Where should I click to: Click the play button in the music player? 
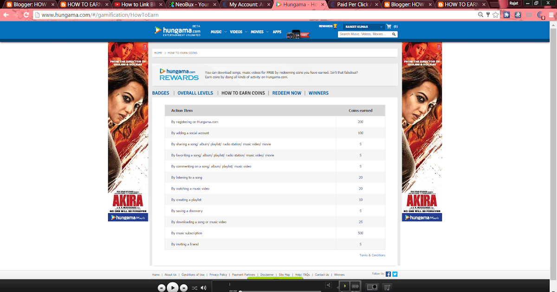pyautogui.click(x=172, y=287)
